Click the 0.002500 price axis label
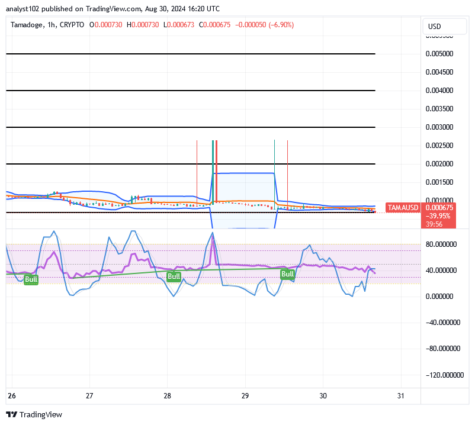Viewport: 475px width, 425px height. coord(439,145)
